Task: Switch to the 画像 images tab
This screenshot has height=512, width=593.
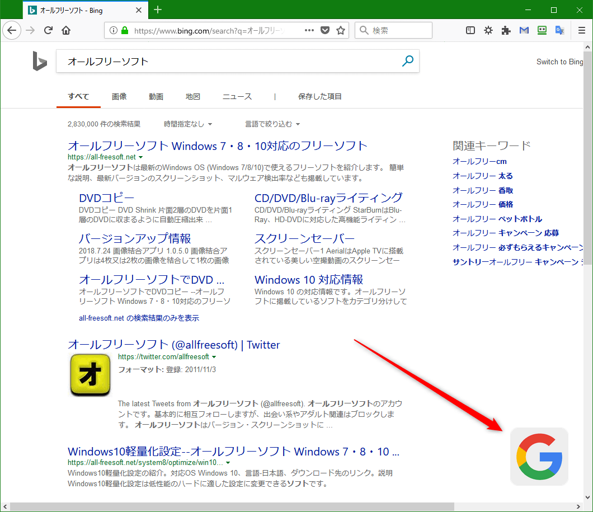Action: click(x=119, y=96)
